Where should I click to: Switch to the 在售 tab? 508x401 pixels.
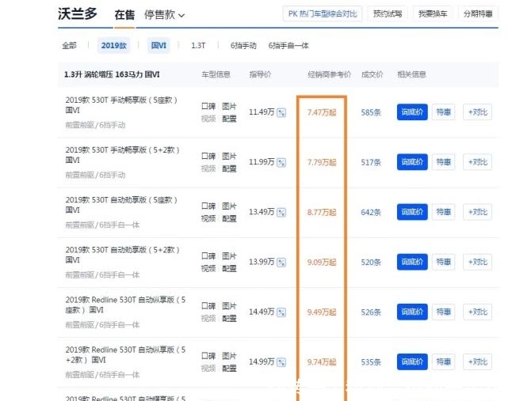point(124,15)
